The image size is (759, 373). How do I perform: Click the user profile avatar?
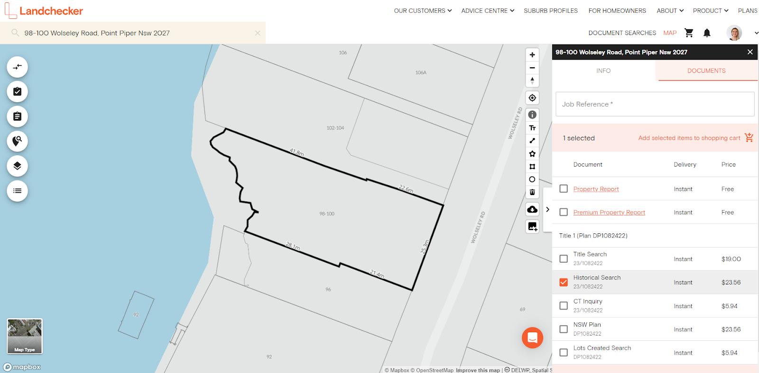734,33
